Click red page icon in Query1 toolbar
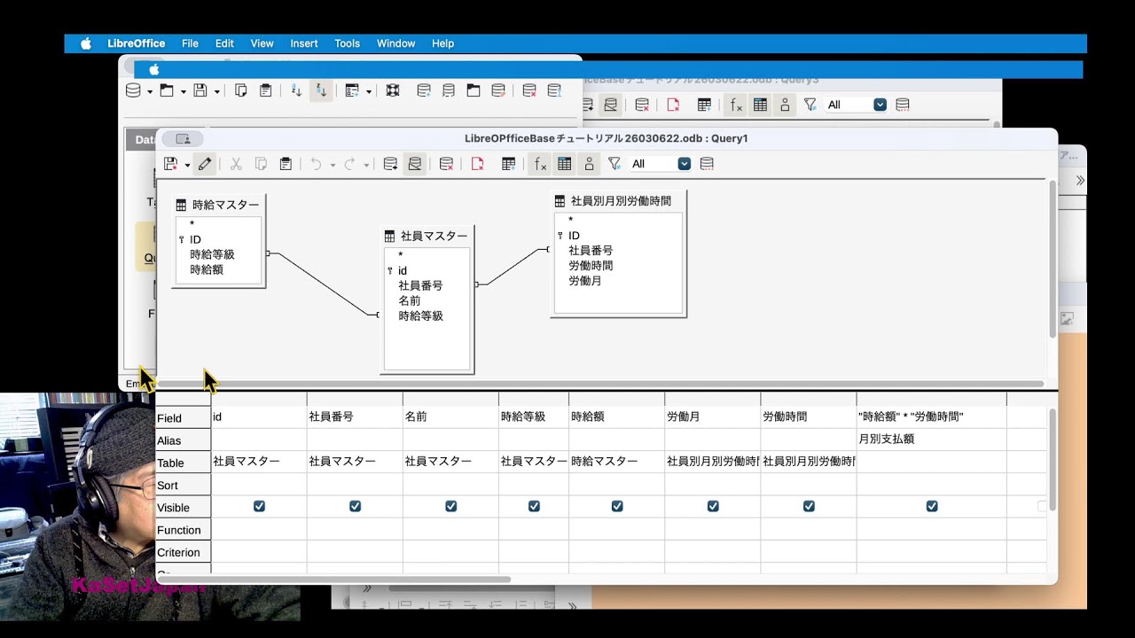Image resolution: width=1135 pixels, height=638 pixels. 477,164
